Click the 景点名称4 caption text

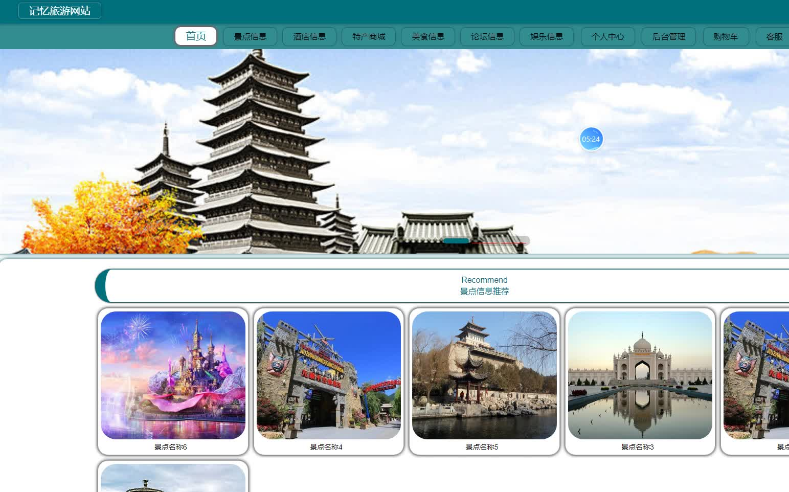click(x=326, y=447)
